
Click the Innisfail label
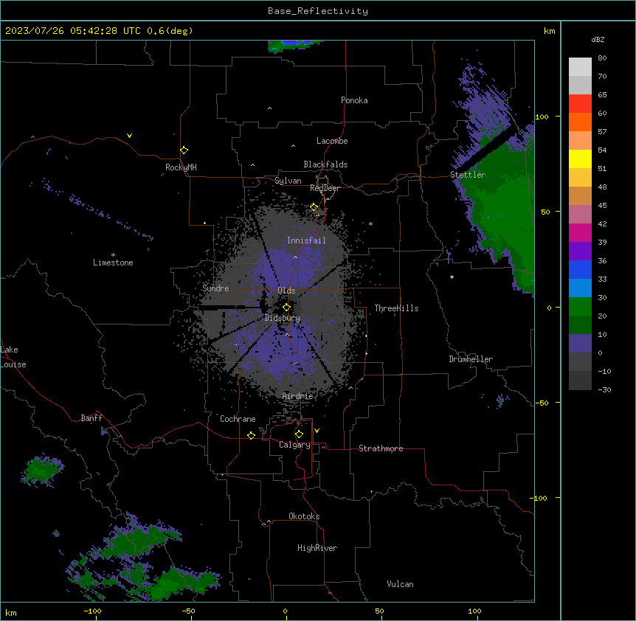(306, 240)
